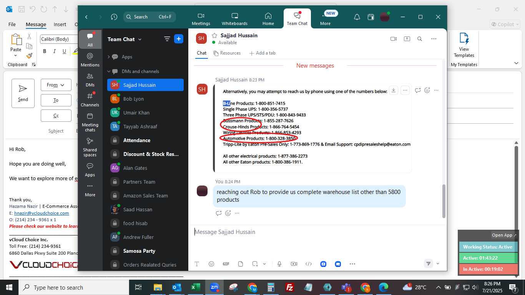Record a video message
The height and width of the screenshot is (295, 525).
(x=294, y=264)
